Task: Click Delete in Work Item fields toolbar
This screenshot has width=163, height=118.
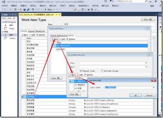Action: click(41, 35)
